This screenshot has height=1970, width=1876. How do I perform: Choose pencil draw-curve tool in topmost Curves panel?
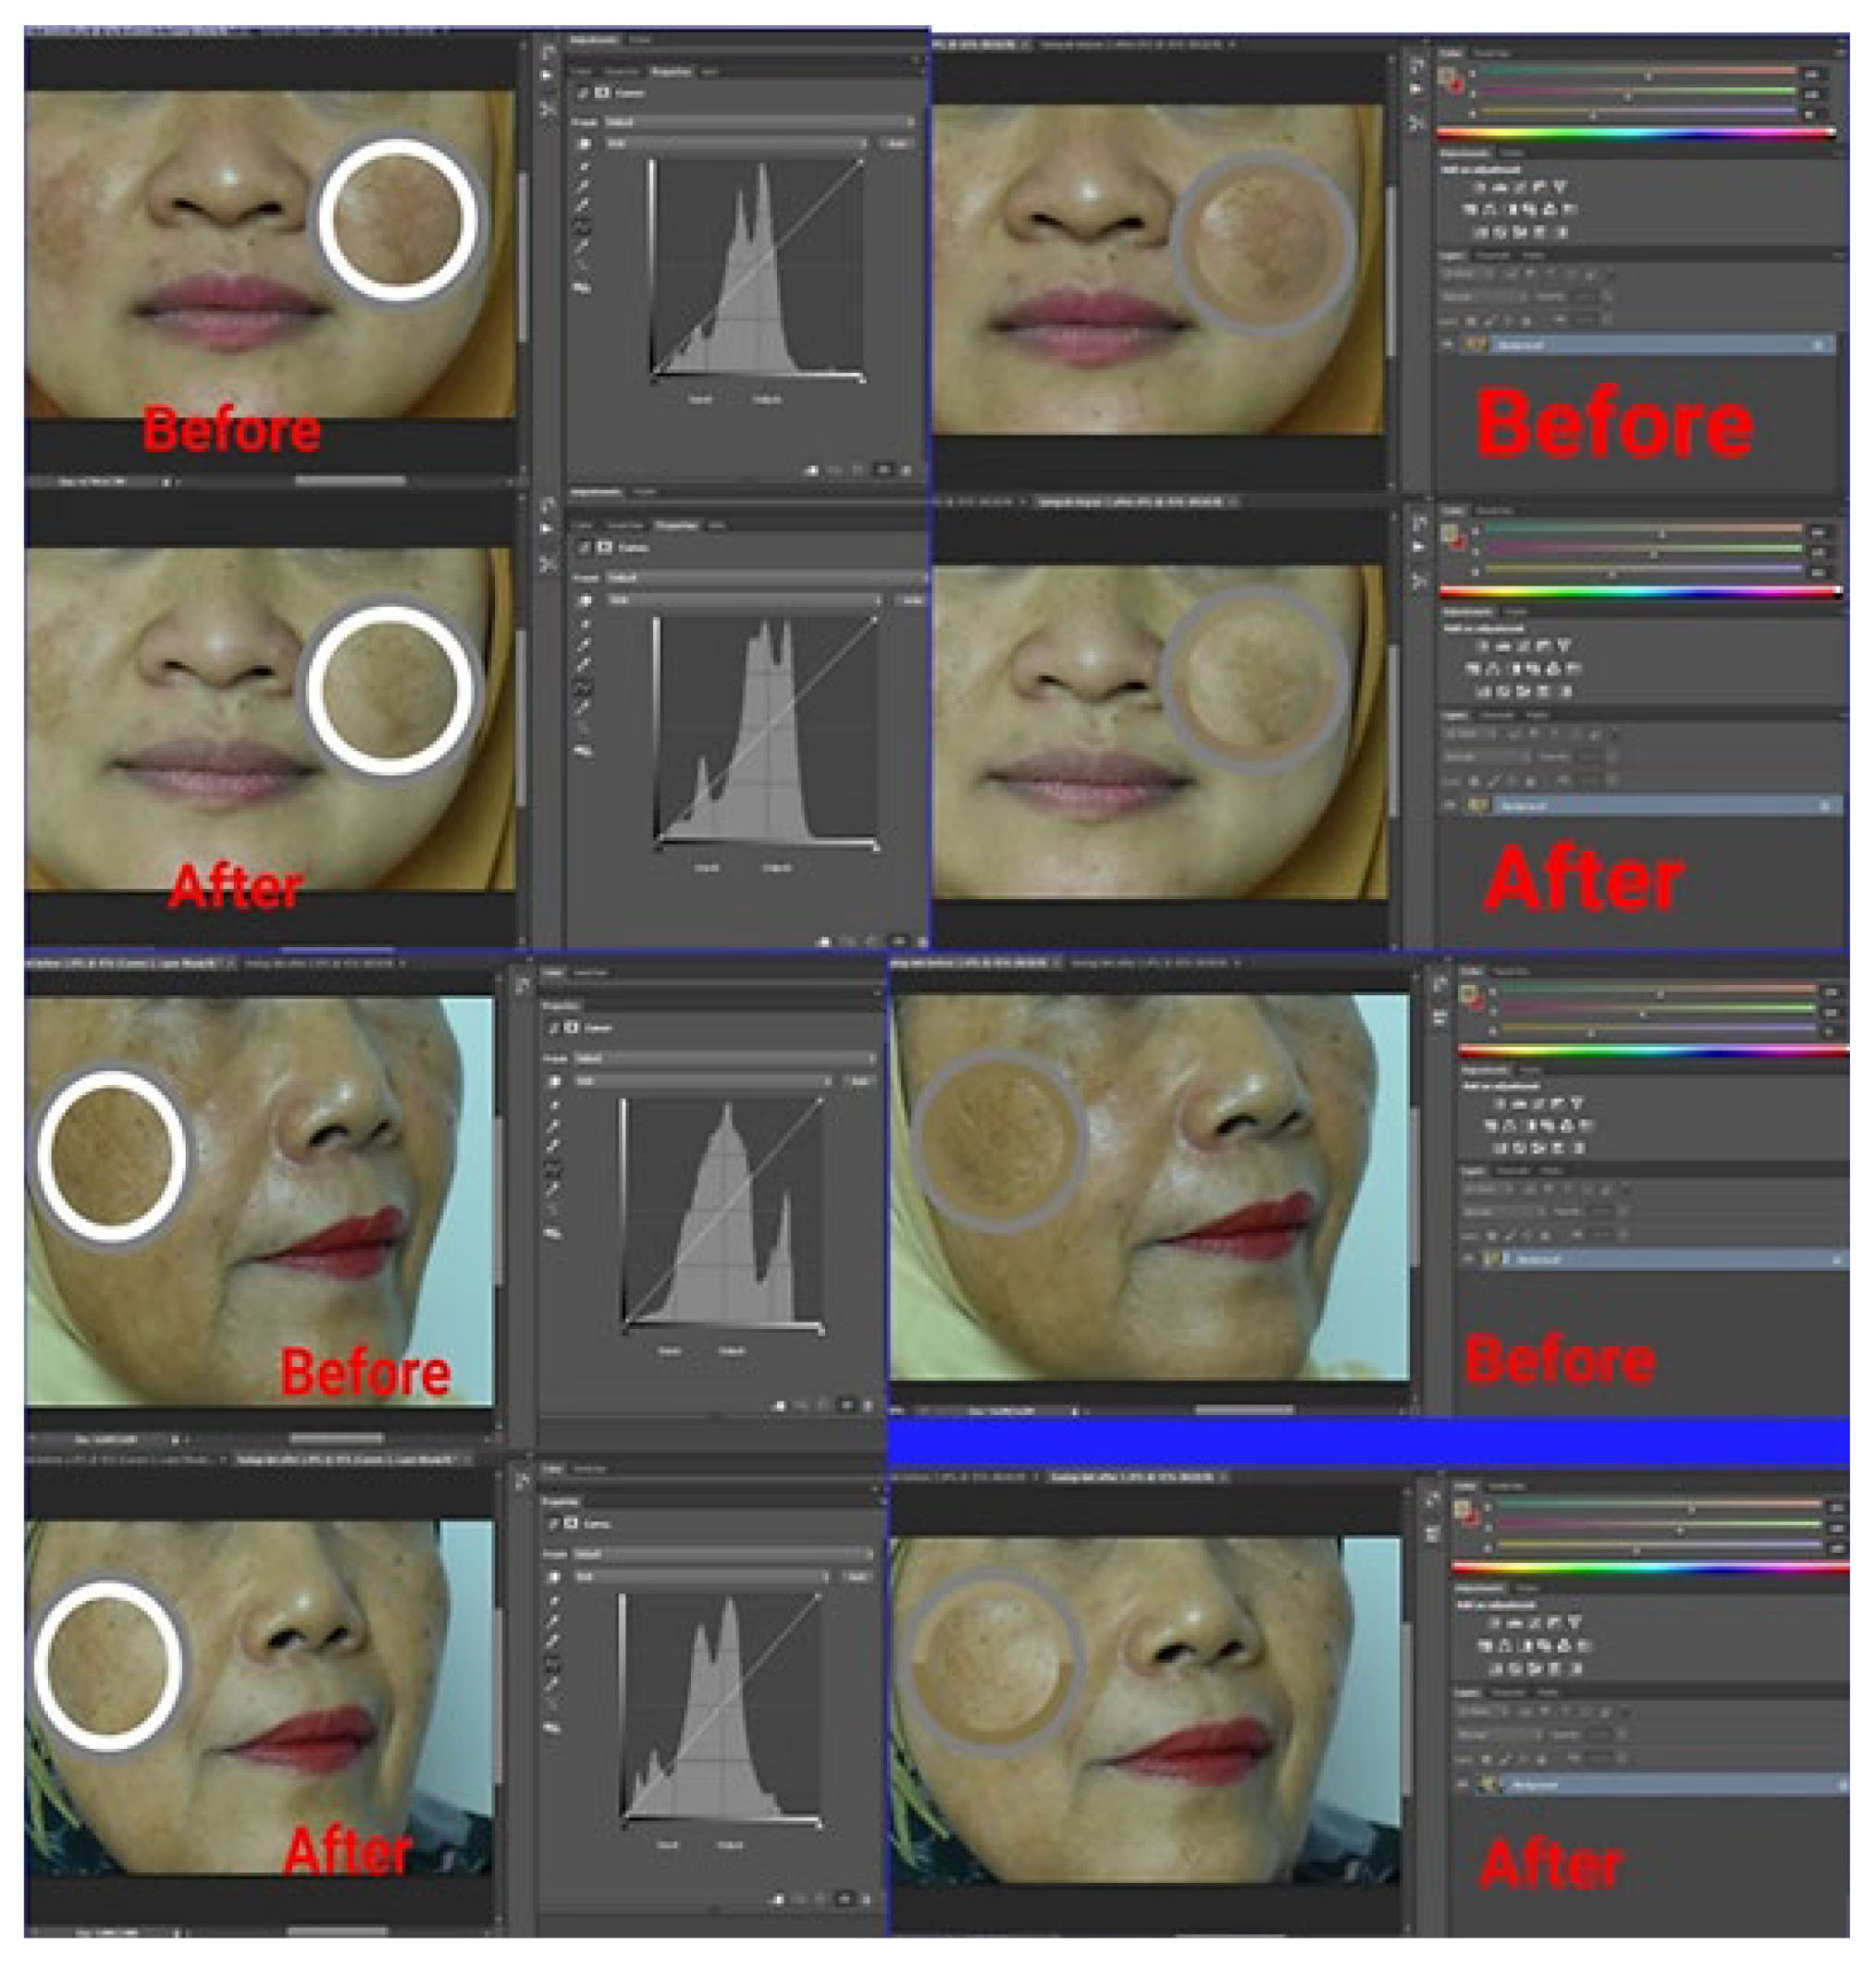(584, 246)
